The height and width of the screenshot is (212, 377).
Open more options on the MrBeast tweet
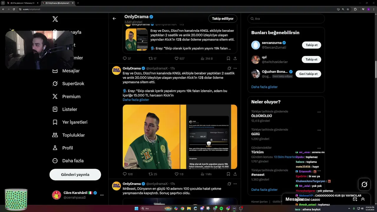[235, 184]
